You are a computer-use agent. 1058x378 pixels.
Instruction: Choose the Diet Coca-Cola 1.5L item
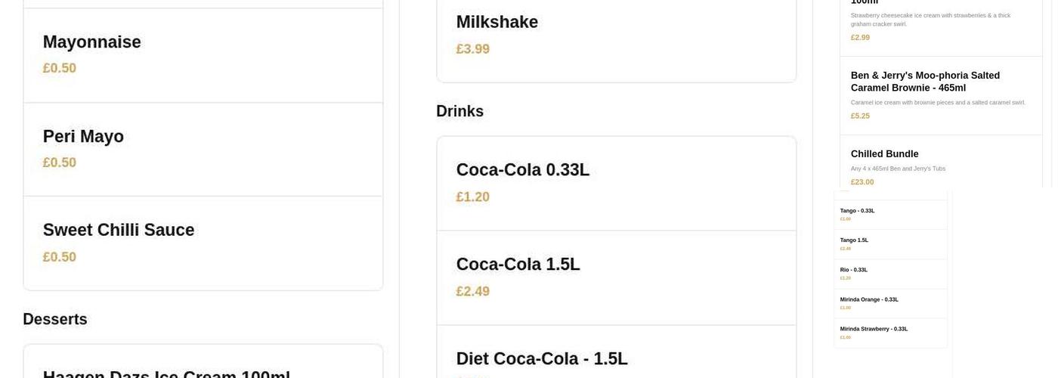pos(616,360)
